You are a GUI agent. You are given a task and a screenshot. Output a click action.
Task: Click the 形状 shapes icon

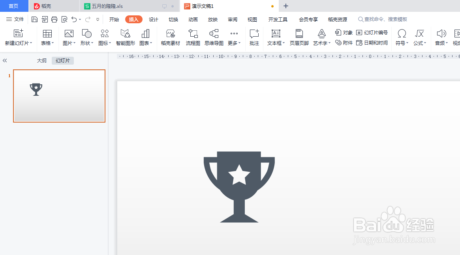coord(86,34)
